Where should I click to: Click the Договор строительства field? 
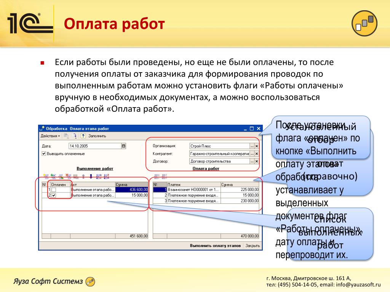coord(220,161)
